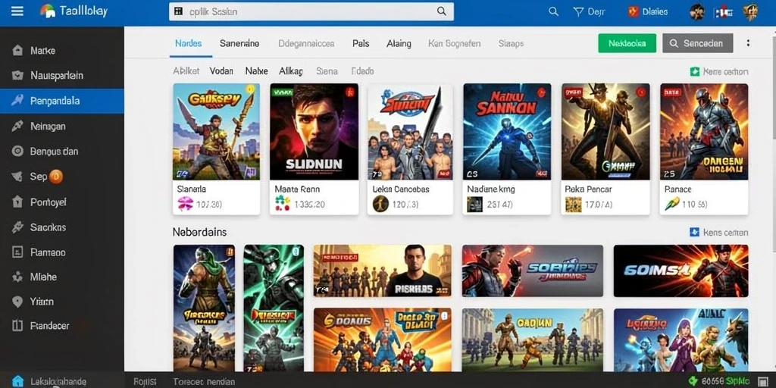The width and height of the screenshot is (776, 388).
Task: Select the Vodan filter
Action: [x=221, y=71]
